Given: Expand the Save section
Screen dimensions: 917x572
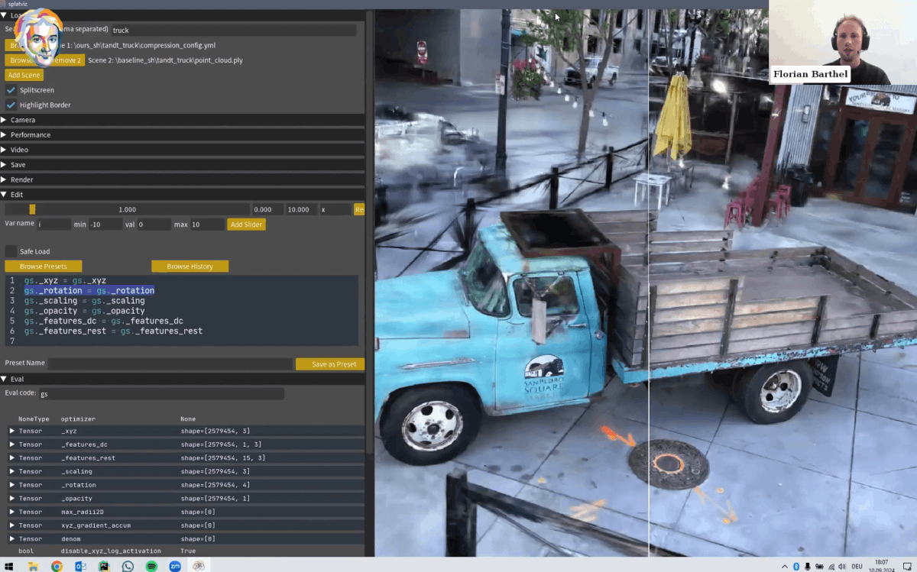Looking at the screenshot, I should point(182,164).
